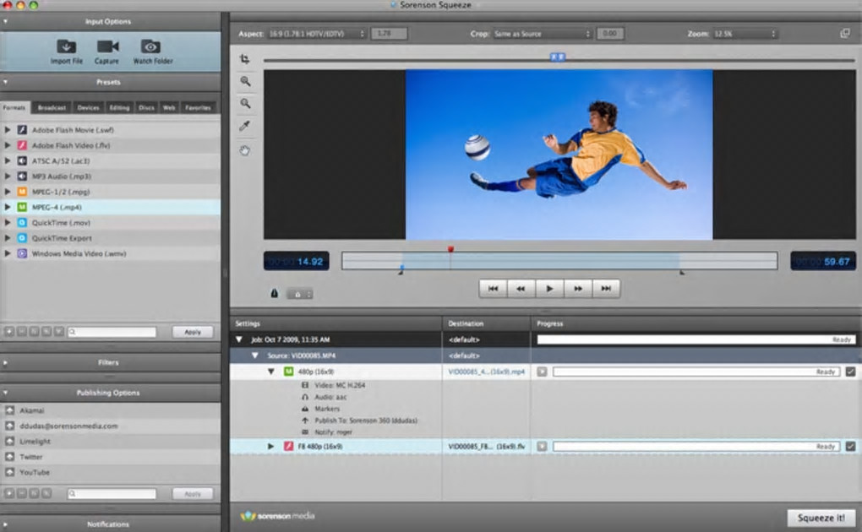The image size is (862, 532).
Task: Expand the F8 480p (16x9) tree row
Action: coord(271,446)
